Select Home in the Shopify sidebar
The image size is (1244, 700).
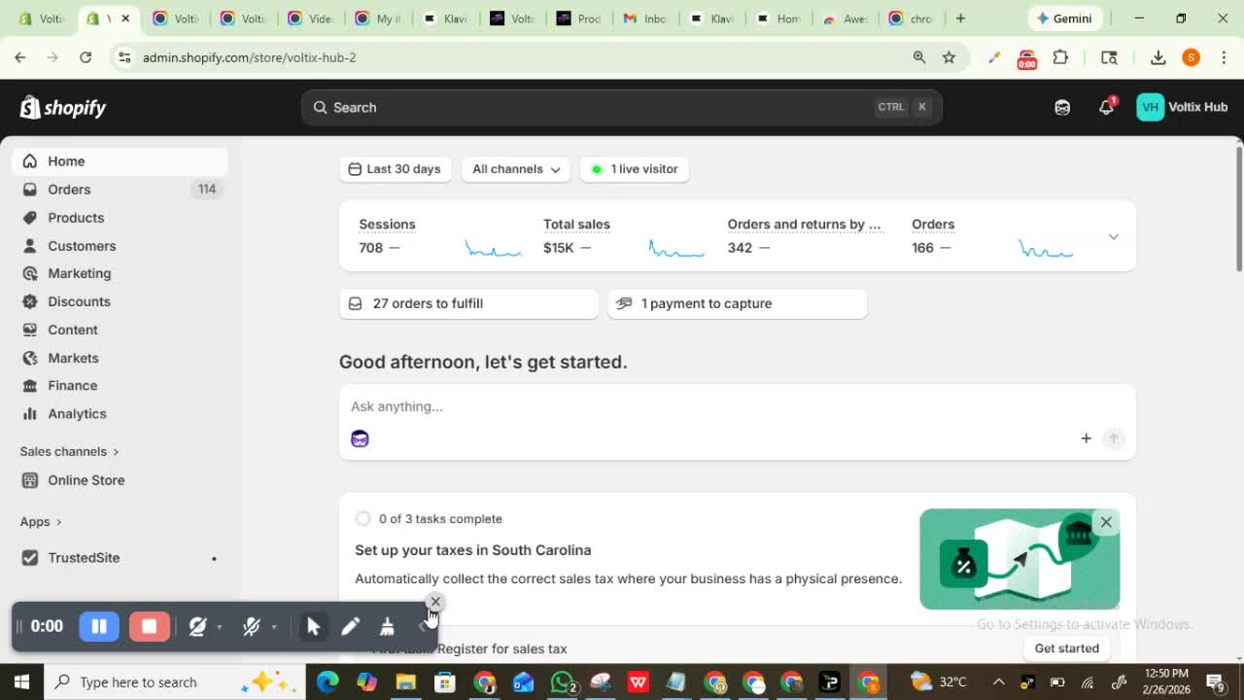66,160
